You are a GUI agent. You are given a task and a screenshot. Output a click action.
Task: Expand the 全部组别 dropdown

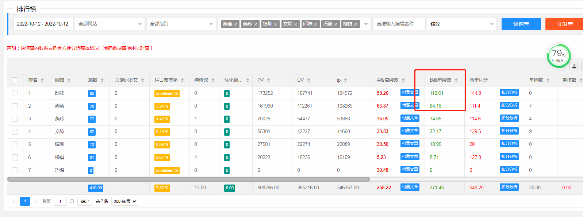(181, 24)
